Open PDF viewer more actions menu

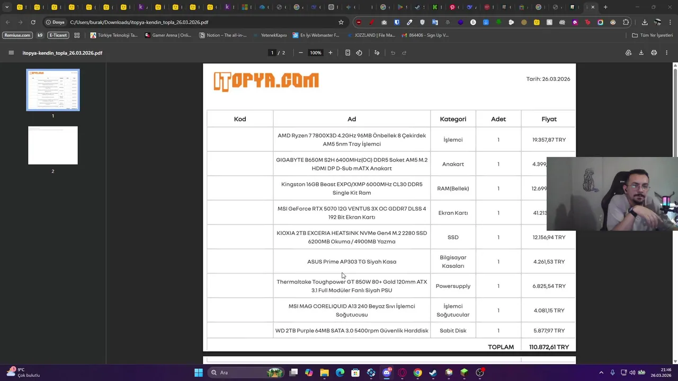pyautogui.click(x=666, y=53)
